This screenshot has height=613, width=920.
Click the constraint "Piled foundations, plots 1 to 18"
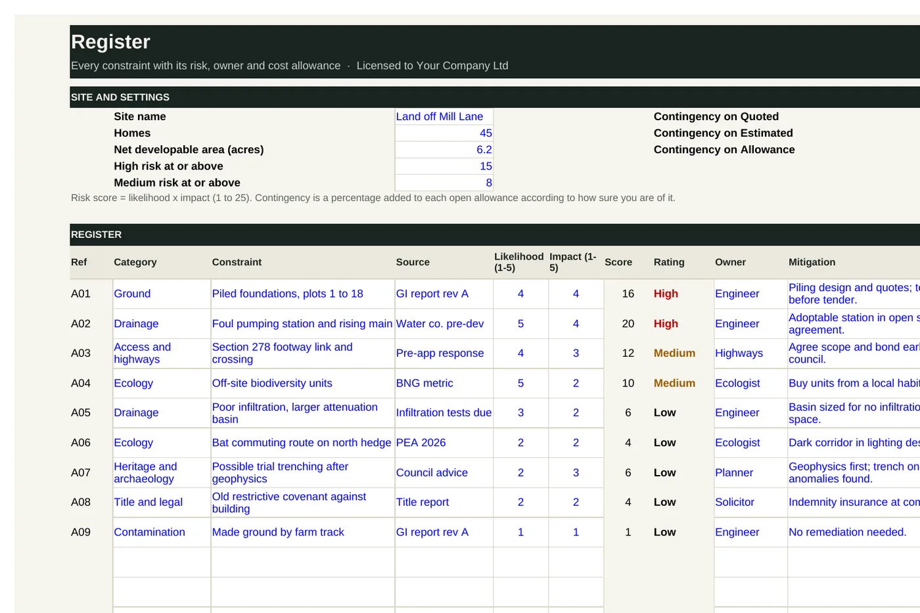pyautogui.click(x=303, y=294)
